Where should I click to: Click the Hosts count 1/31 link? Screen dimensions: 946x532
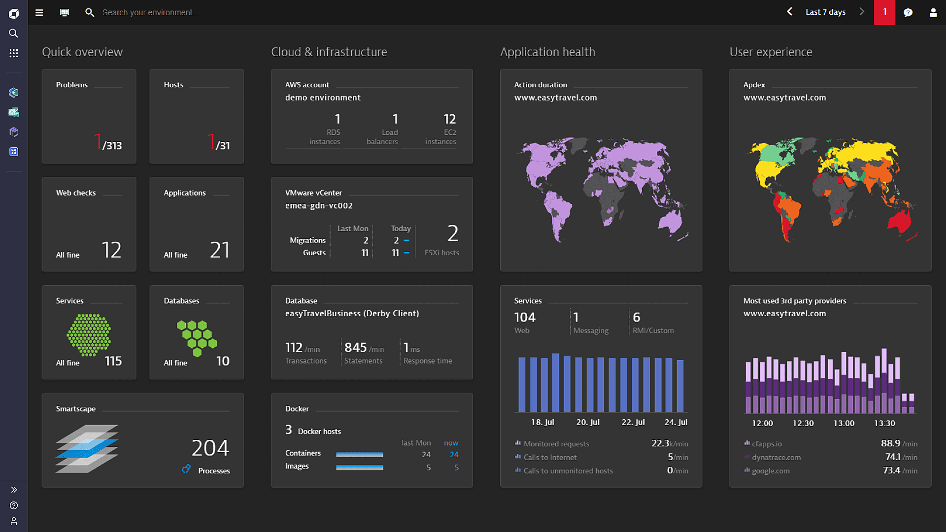click(x=219, y=141)
